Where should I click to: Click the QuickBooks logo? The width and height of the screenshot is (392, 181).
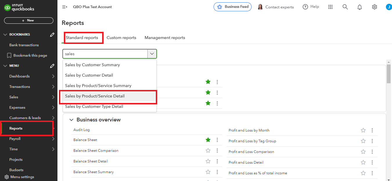click(19, 8)
